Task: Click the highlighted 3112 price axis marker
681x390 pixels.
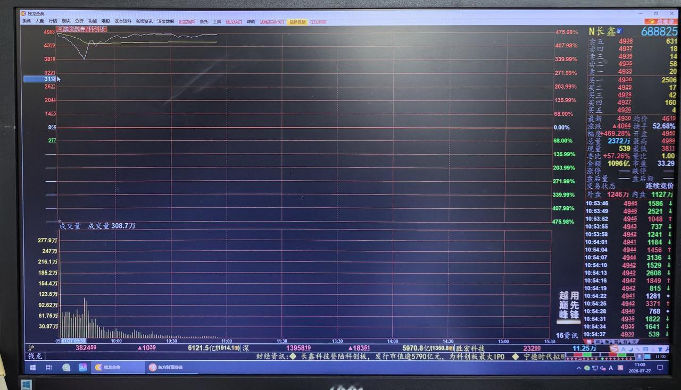Action: [40, 79]
